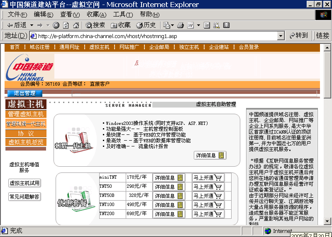
Task: Click the 中国频道 China Channel logo
Action: point(29,67)
